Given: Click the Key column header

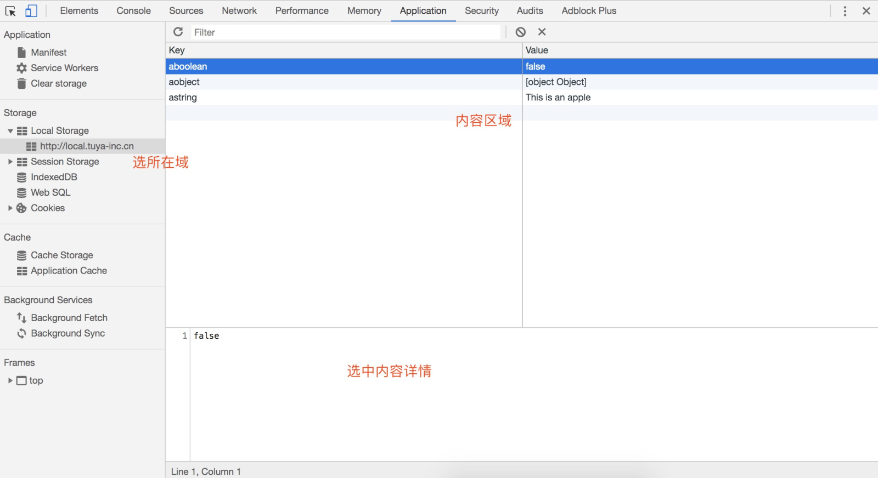Looking at the screenshot, I should pyautogui.click(x=344, y=50).
